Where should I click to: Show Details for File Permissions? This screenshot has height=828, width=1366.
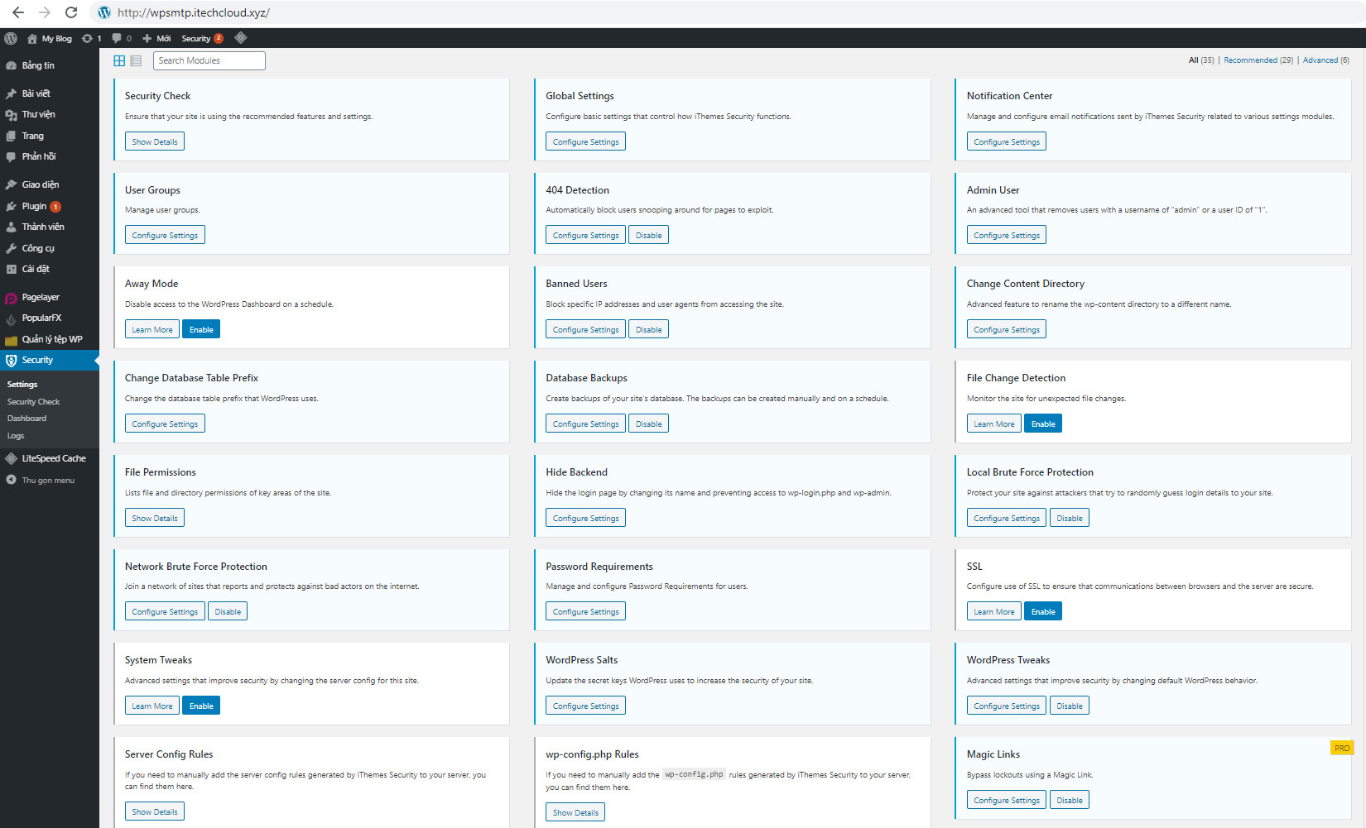[155, 518]
